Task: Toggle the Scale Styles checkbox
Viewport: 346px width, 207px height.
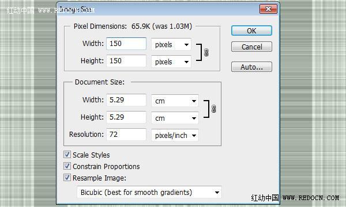Action: (x=67, y=155)
